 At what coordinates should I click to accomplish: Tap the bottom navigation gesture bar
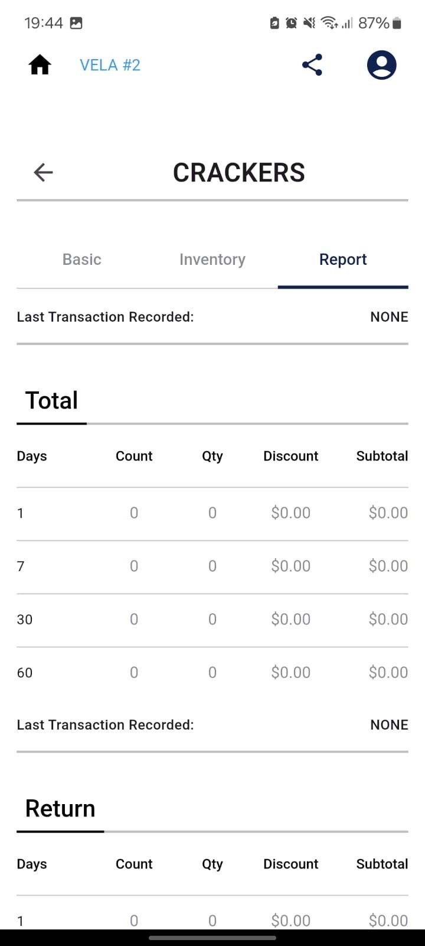point(212,937)
